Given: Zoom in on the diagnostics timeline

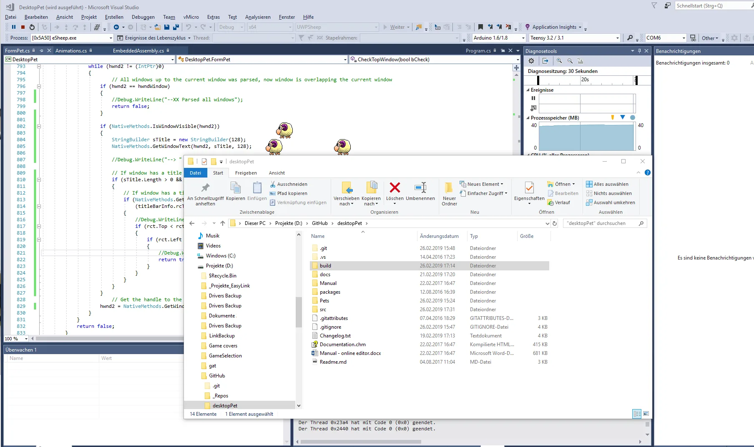Looking at the screenshot, I should click(559, 61).
